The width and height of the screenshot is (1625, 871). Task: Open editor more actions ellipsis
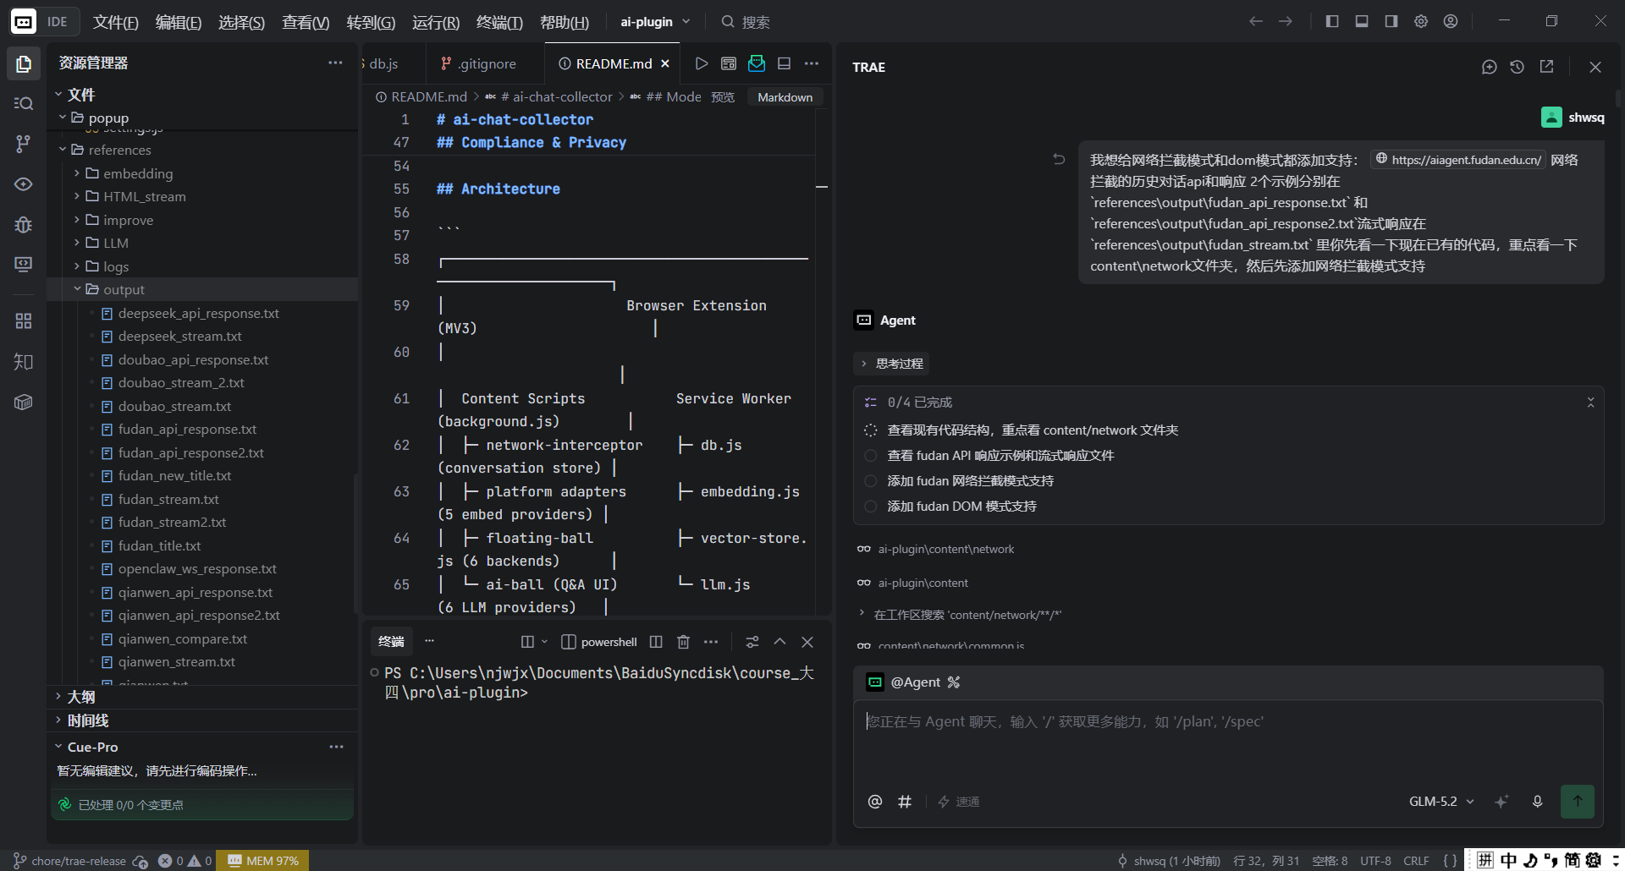click(x=812, y=63)
